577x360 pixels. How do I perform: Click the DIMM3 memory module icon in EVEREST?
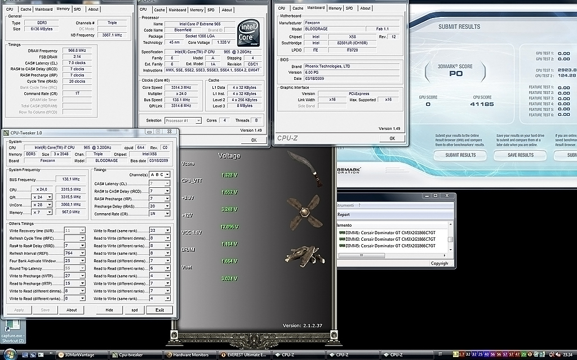pyautogui.click(x=342, y=239)
